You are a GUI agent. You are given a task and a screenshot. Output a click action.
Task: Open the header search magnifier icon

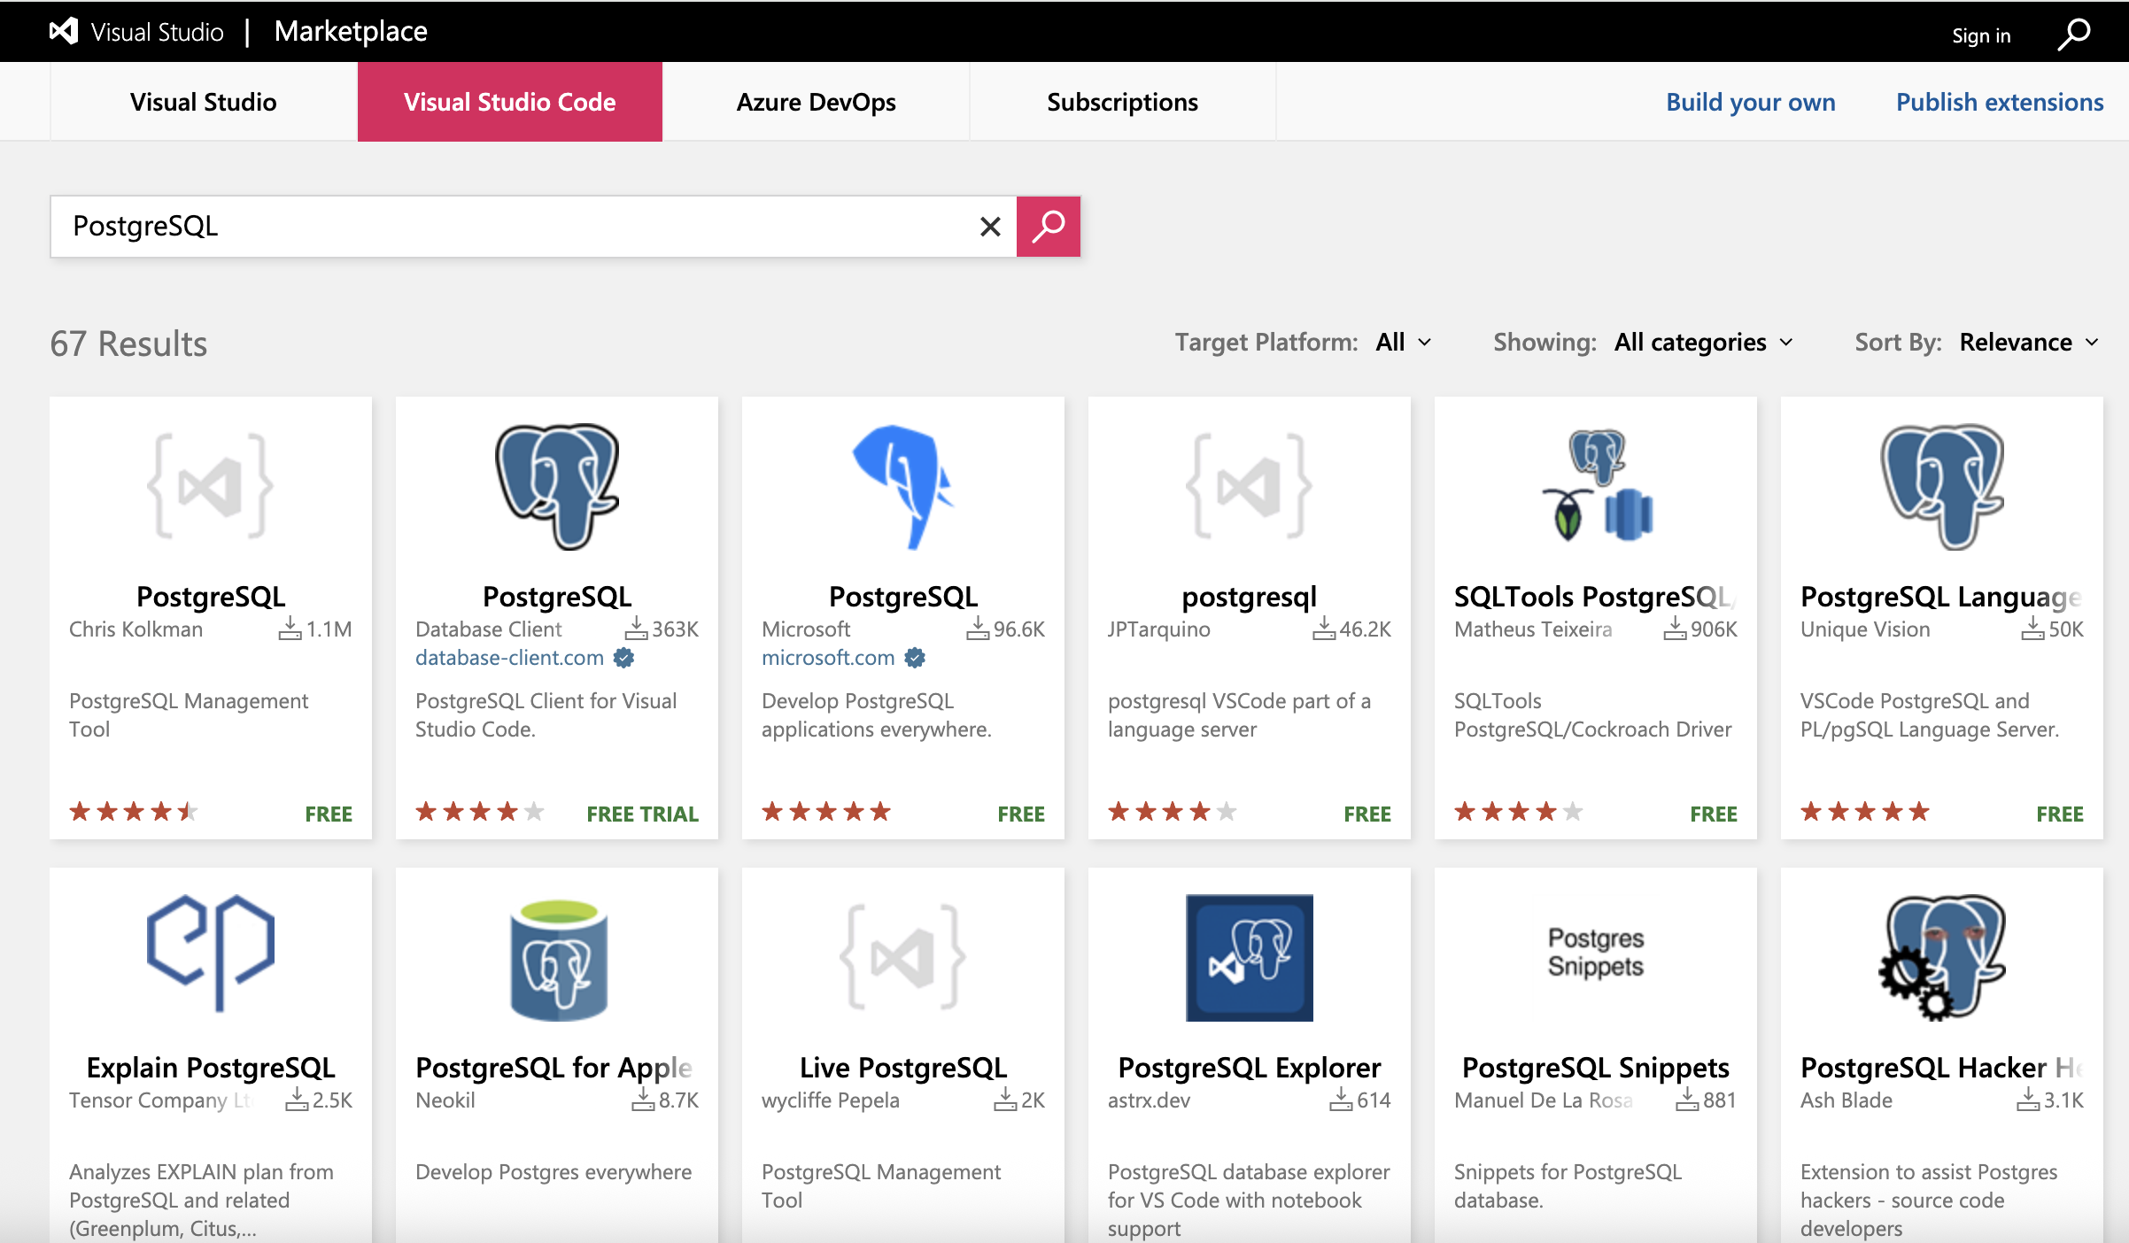point(2074,35)
